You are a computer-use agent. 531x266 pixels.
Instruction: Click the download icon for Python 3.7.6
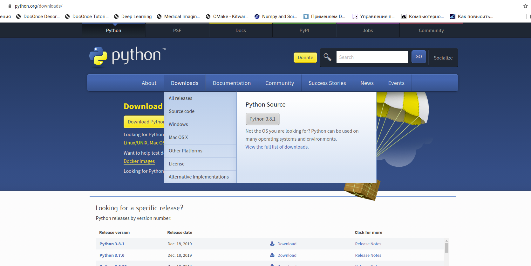pos(272,255)
